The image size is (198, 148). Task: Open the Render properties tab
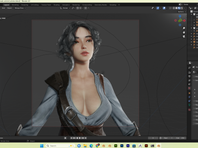coord(189,72)
